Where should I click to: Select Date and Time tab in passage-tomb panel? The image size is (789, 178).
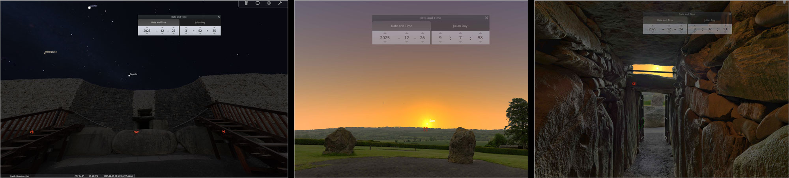click(x=665, y=20)
